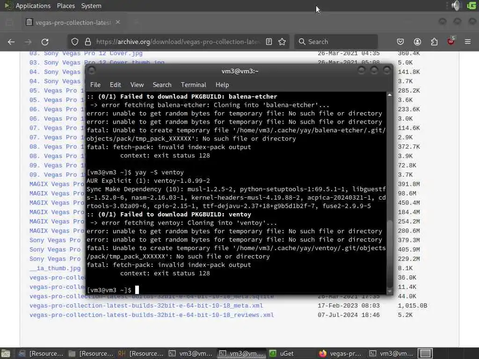Open the _reviews.xml file link

coord(152,315)
